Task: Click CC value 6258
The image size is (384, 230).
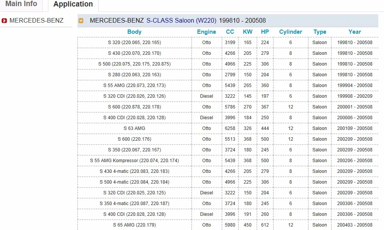Action: [x=230, y=128]
